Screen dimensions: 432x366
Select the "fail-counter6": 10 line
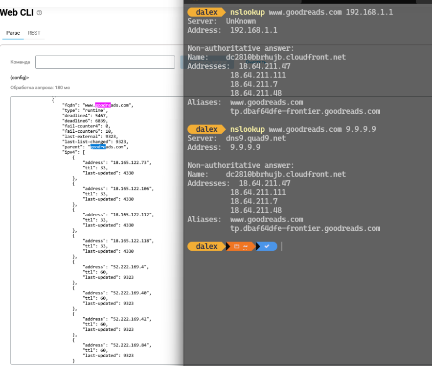tap(88, 131)
